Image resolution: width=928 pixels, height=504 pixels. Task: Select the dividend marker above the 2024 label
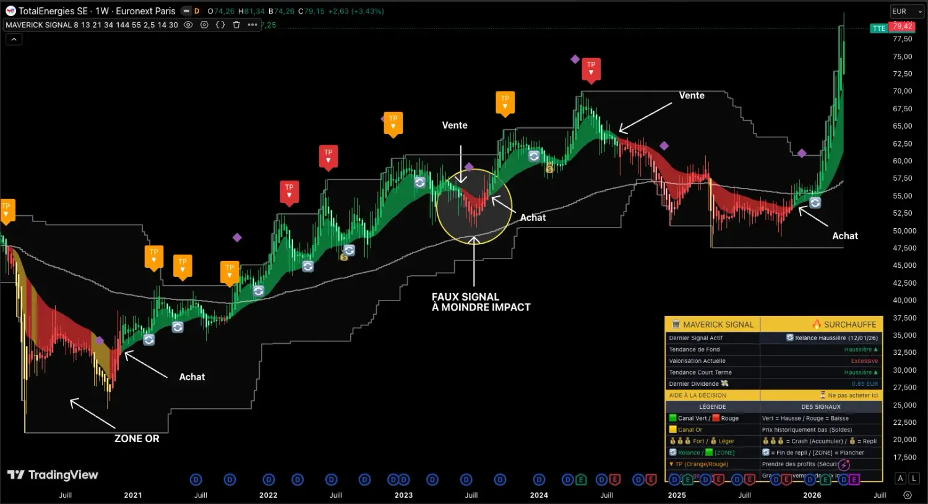coord(539,479)
